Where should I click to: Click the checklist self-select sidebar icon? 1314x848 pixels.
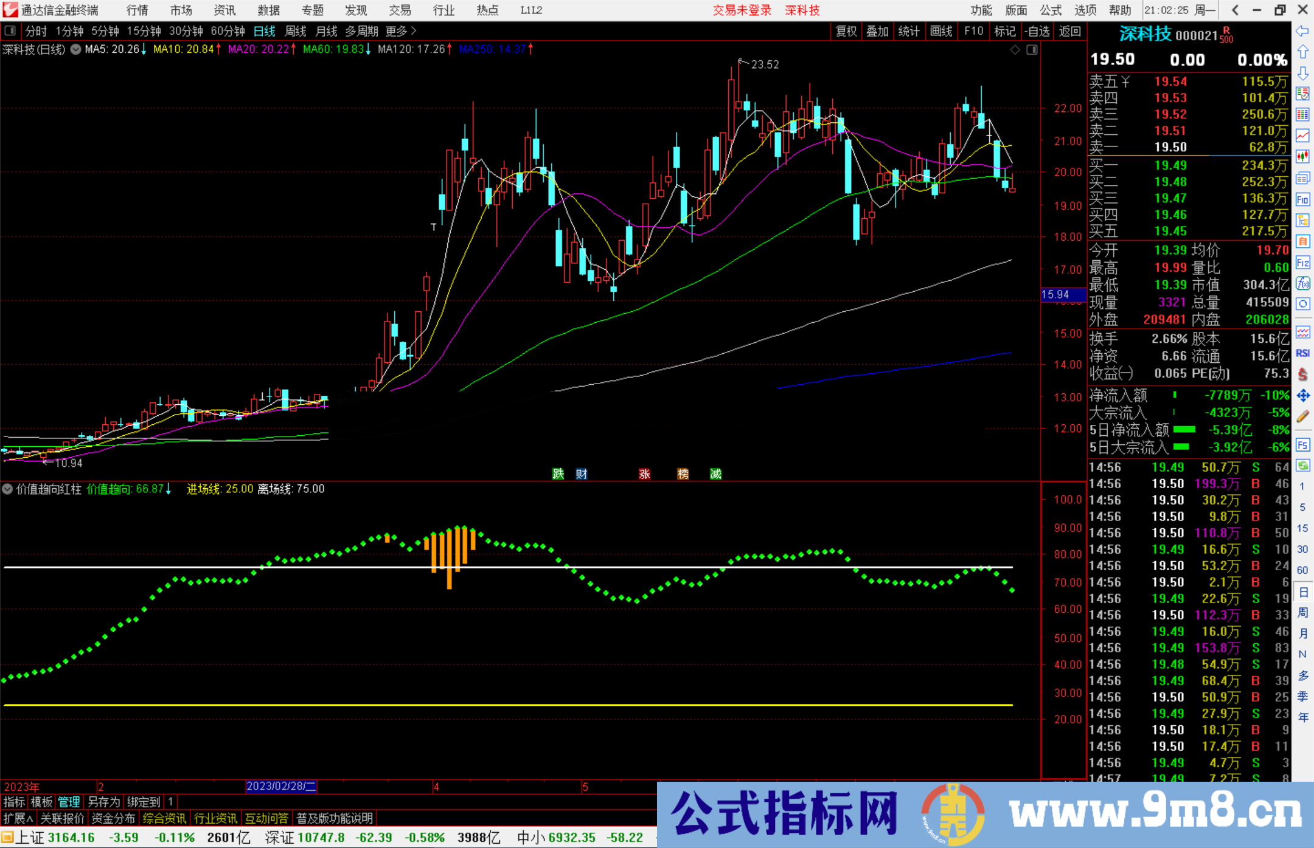click(1302, 94)
